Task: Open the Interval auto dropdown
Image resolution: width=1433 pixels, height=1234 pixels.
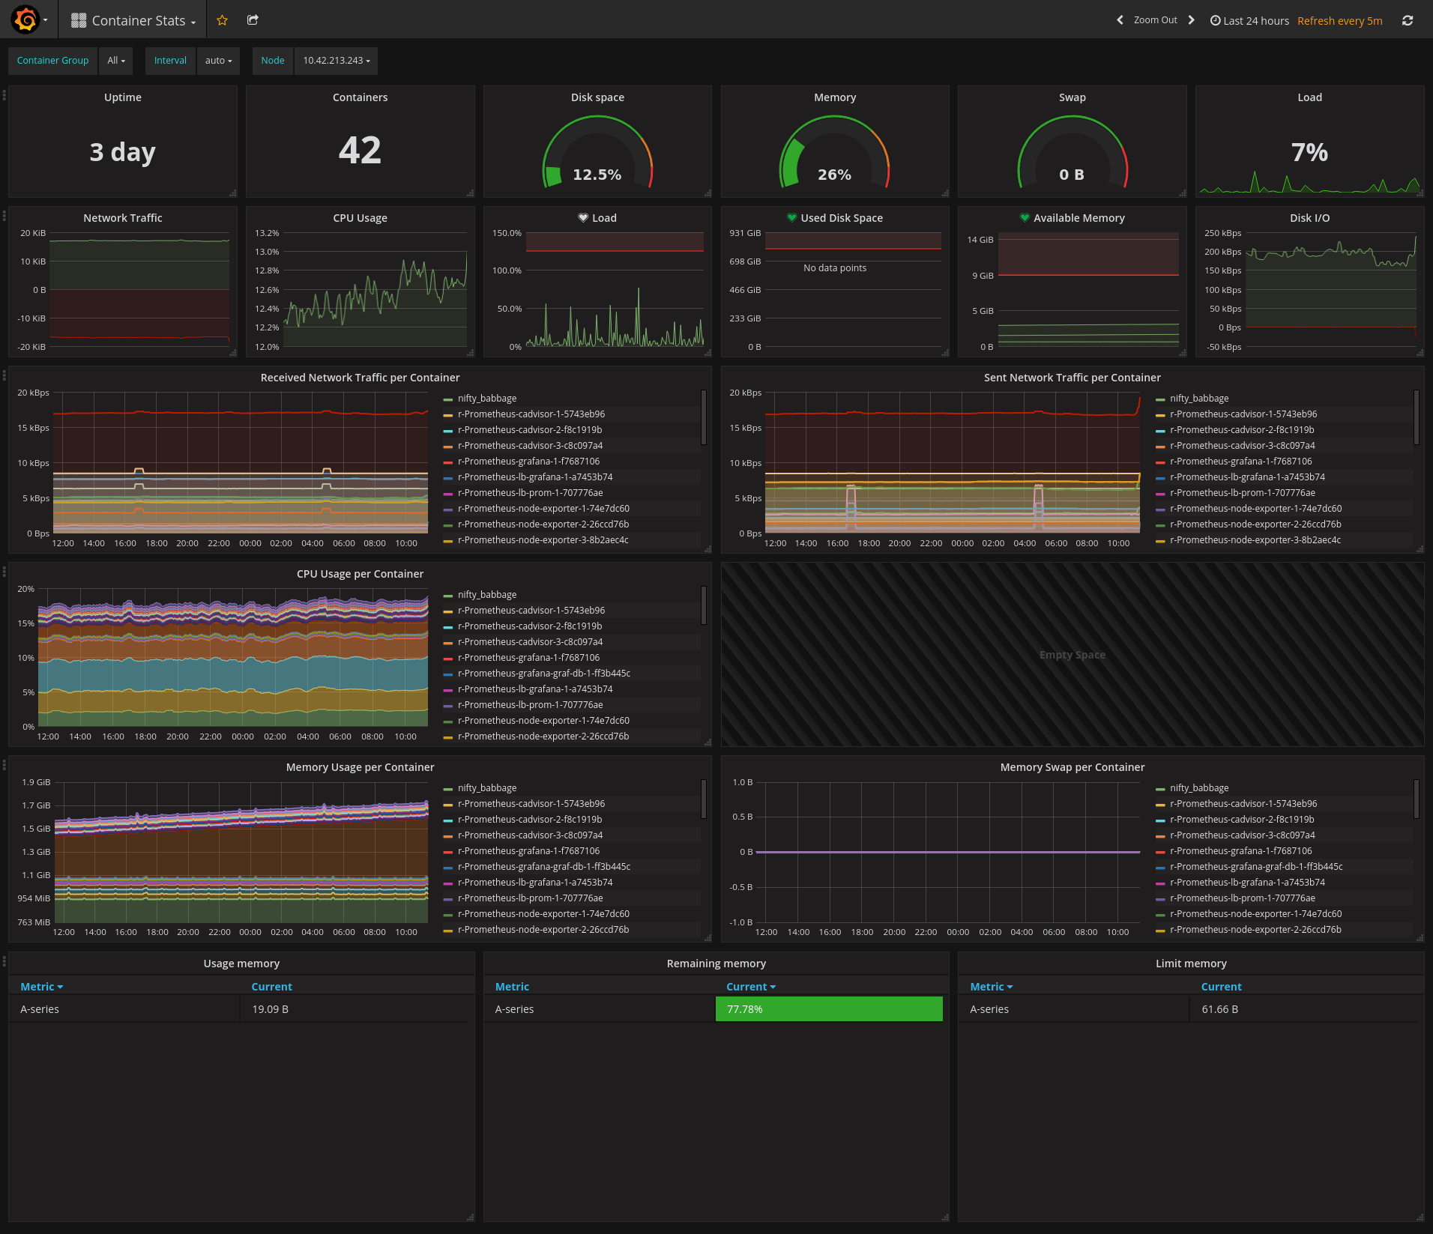Action: pyautogui.click(x=218, y=61)
